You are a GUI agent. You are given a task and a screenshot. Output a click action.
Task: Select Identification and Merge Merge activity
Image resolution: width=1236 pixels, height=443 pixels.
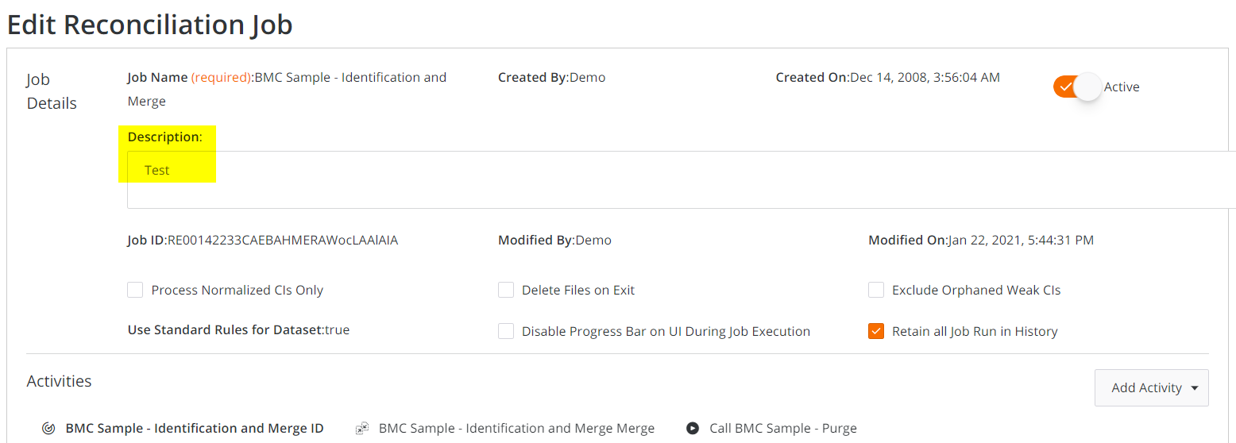(x=516, y=429)
